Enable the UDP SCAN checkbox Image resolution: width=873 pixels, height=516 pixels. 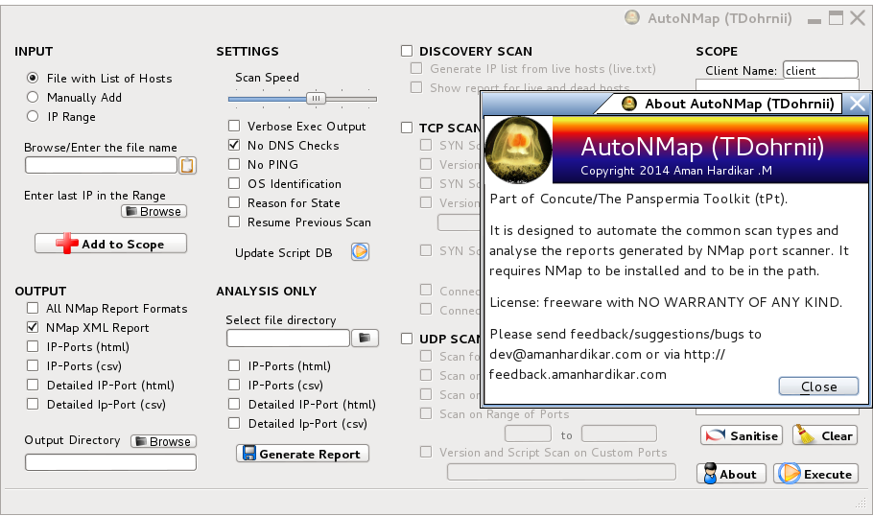[x=407, y=339]
